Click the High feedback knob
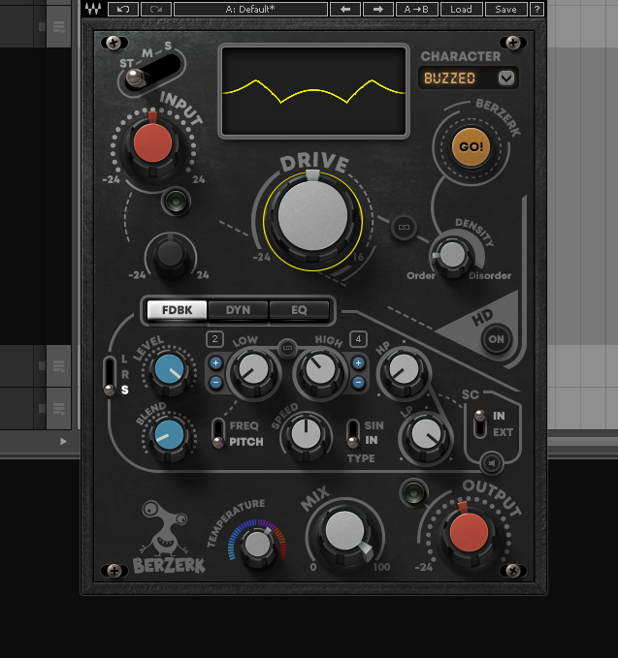 pyautogui.click(x=320, y=370)
